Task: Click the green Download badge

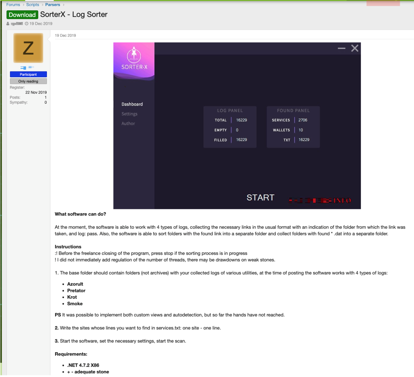Action: (x=22, y=15)
